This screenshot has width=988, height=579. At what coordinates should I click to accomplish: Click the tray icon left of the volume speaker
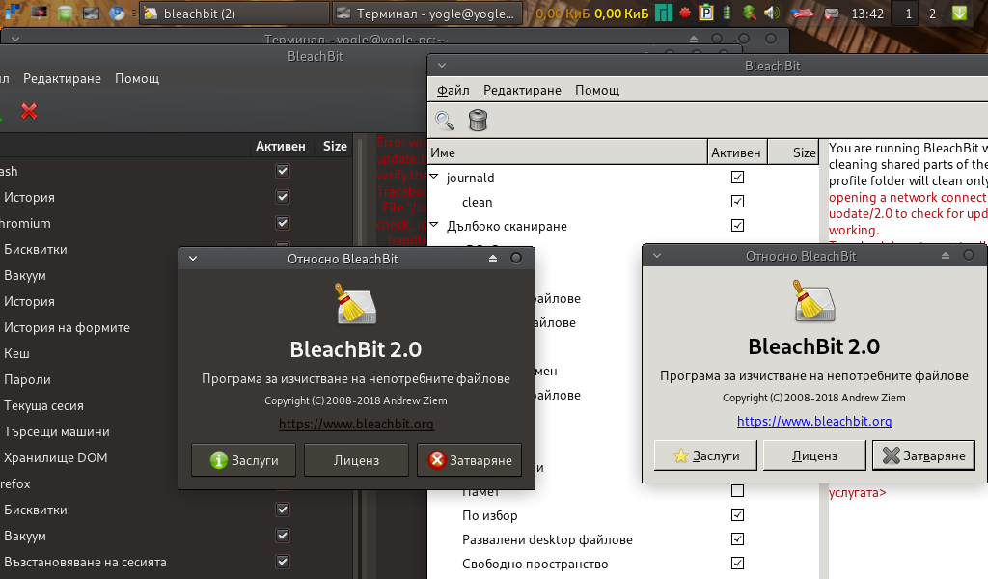coord(749,13)
